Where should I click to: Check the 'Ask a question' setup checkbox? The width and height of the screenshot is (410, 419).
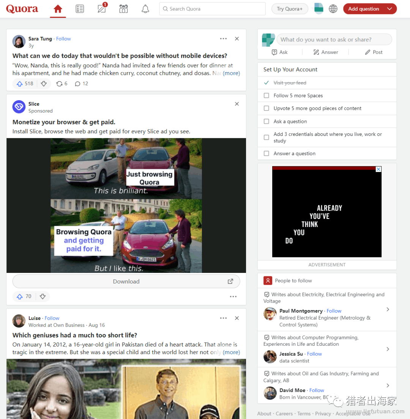[x=266, y=121]
